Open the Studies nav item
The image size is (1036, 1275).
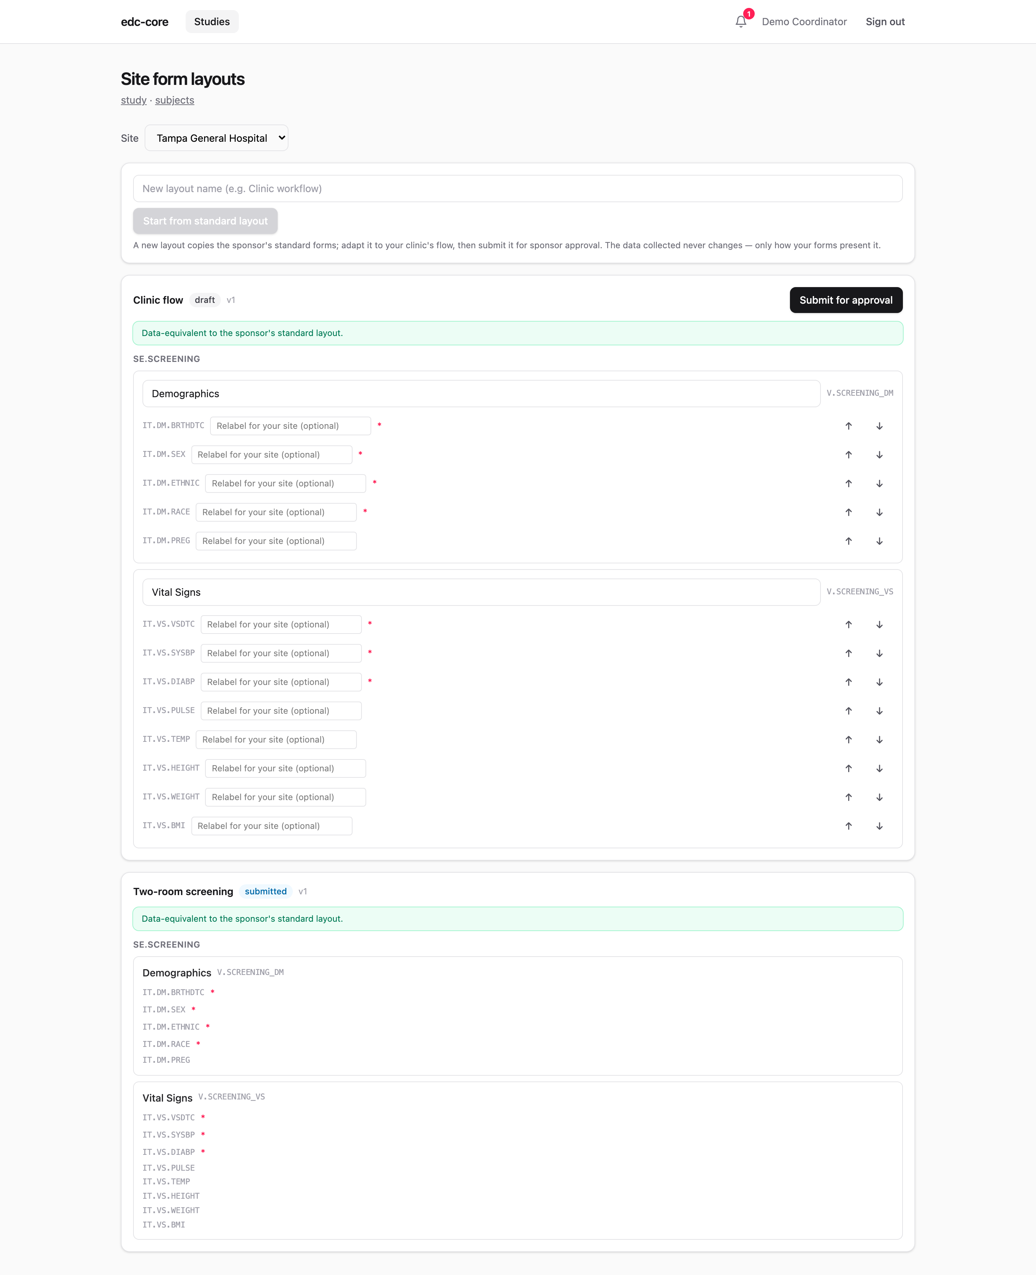212,22
